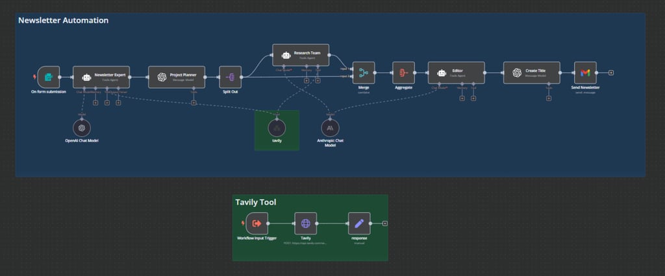Add node after Send Newsletter

pyautogui.click(x=611, y=73)
